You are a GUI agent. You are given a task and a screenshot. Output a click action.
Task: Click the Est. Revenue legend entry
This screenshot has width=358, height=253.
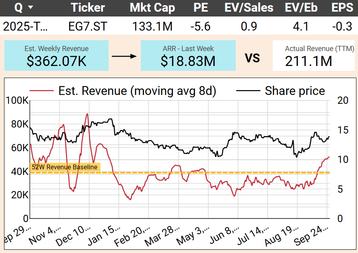pos(123,91)
